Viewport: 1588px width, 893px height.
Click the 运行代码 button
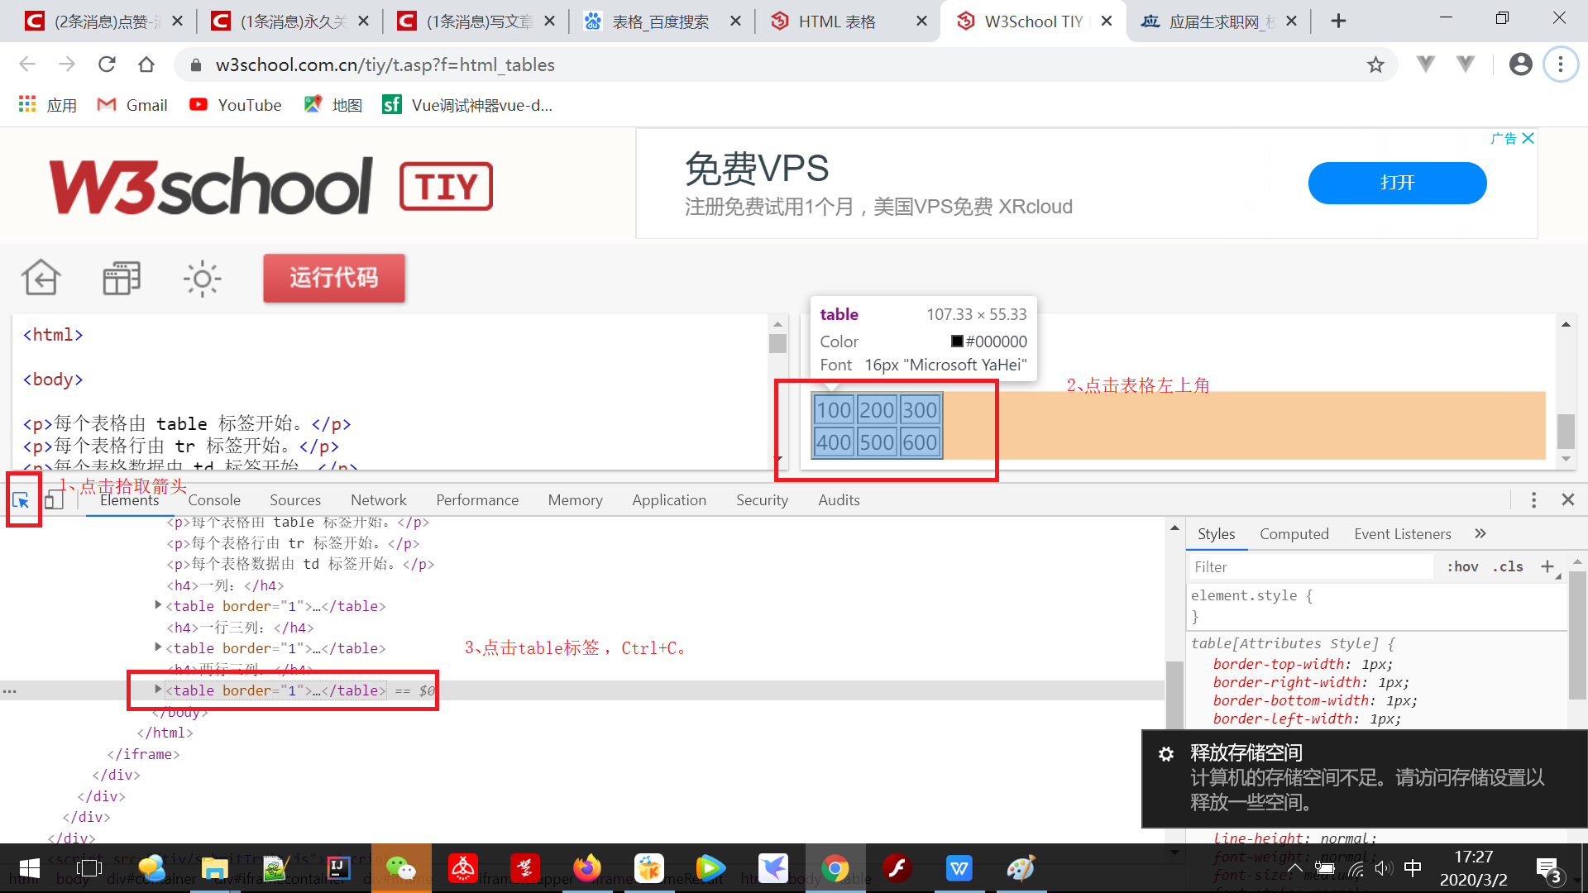tap(333, 279)
